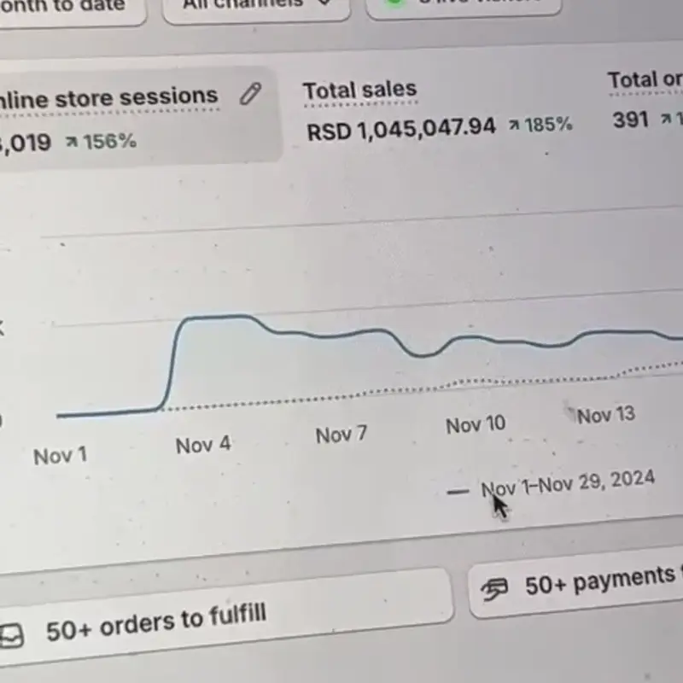Click the Nov 1–Nov 29, 2024 legend label

click(x=568, y=483)
